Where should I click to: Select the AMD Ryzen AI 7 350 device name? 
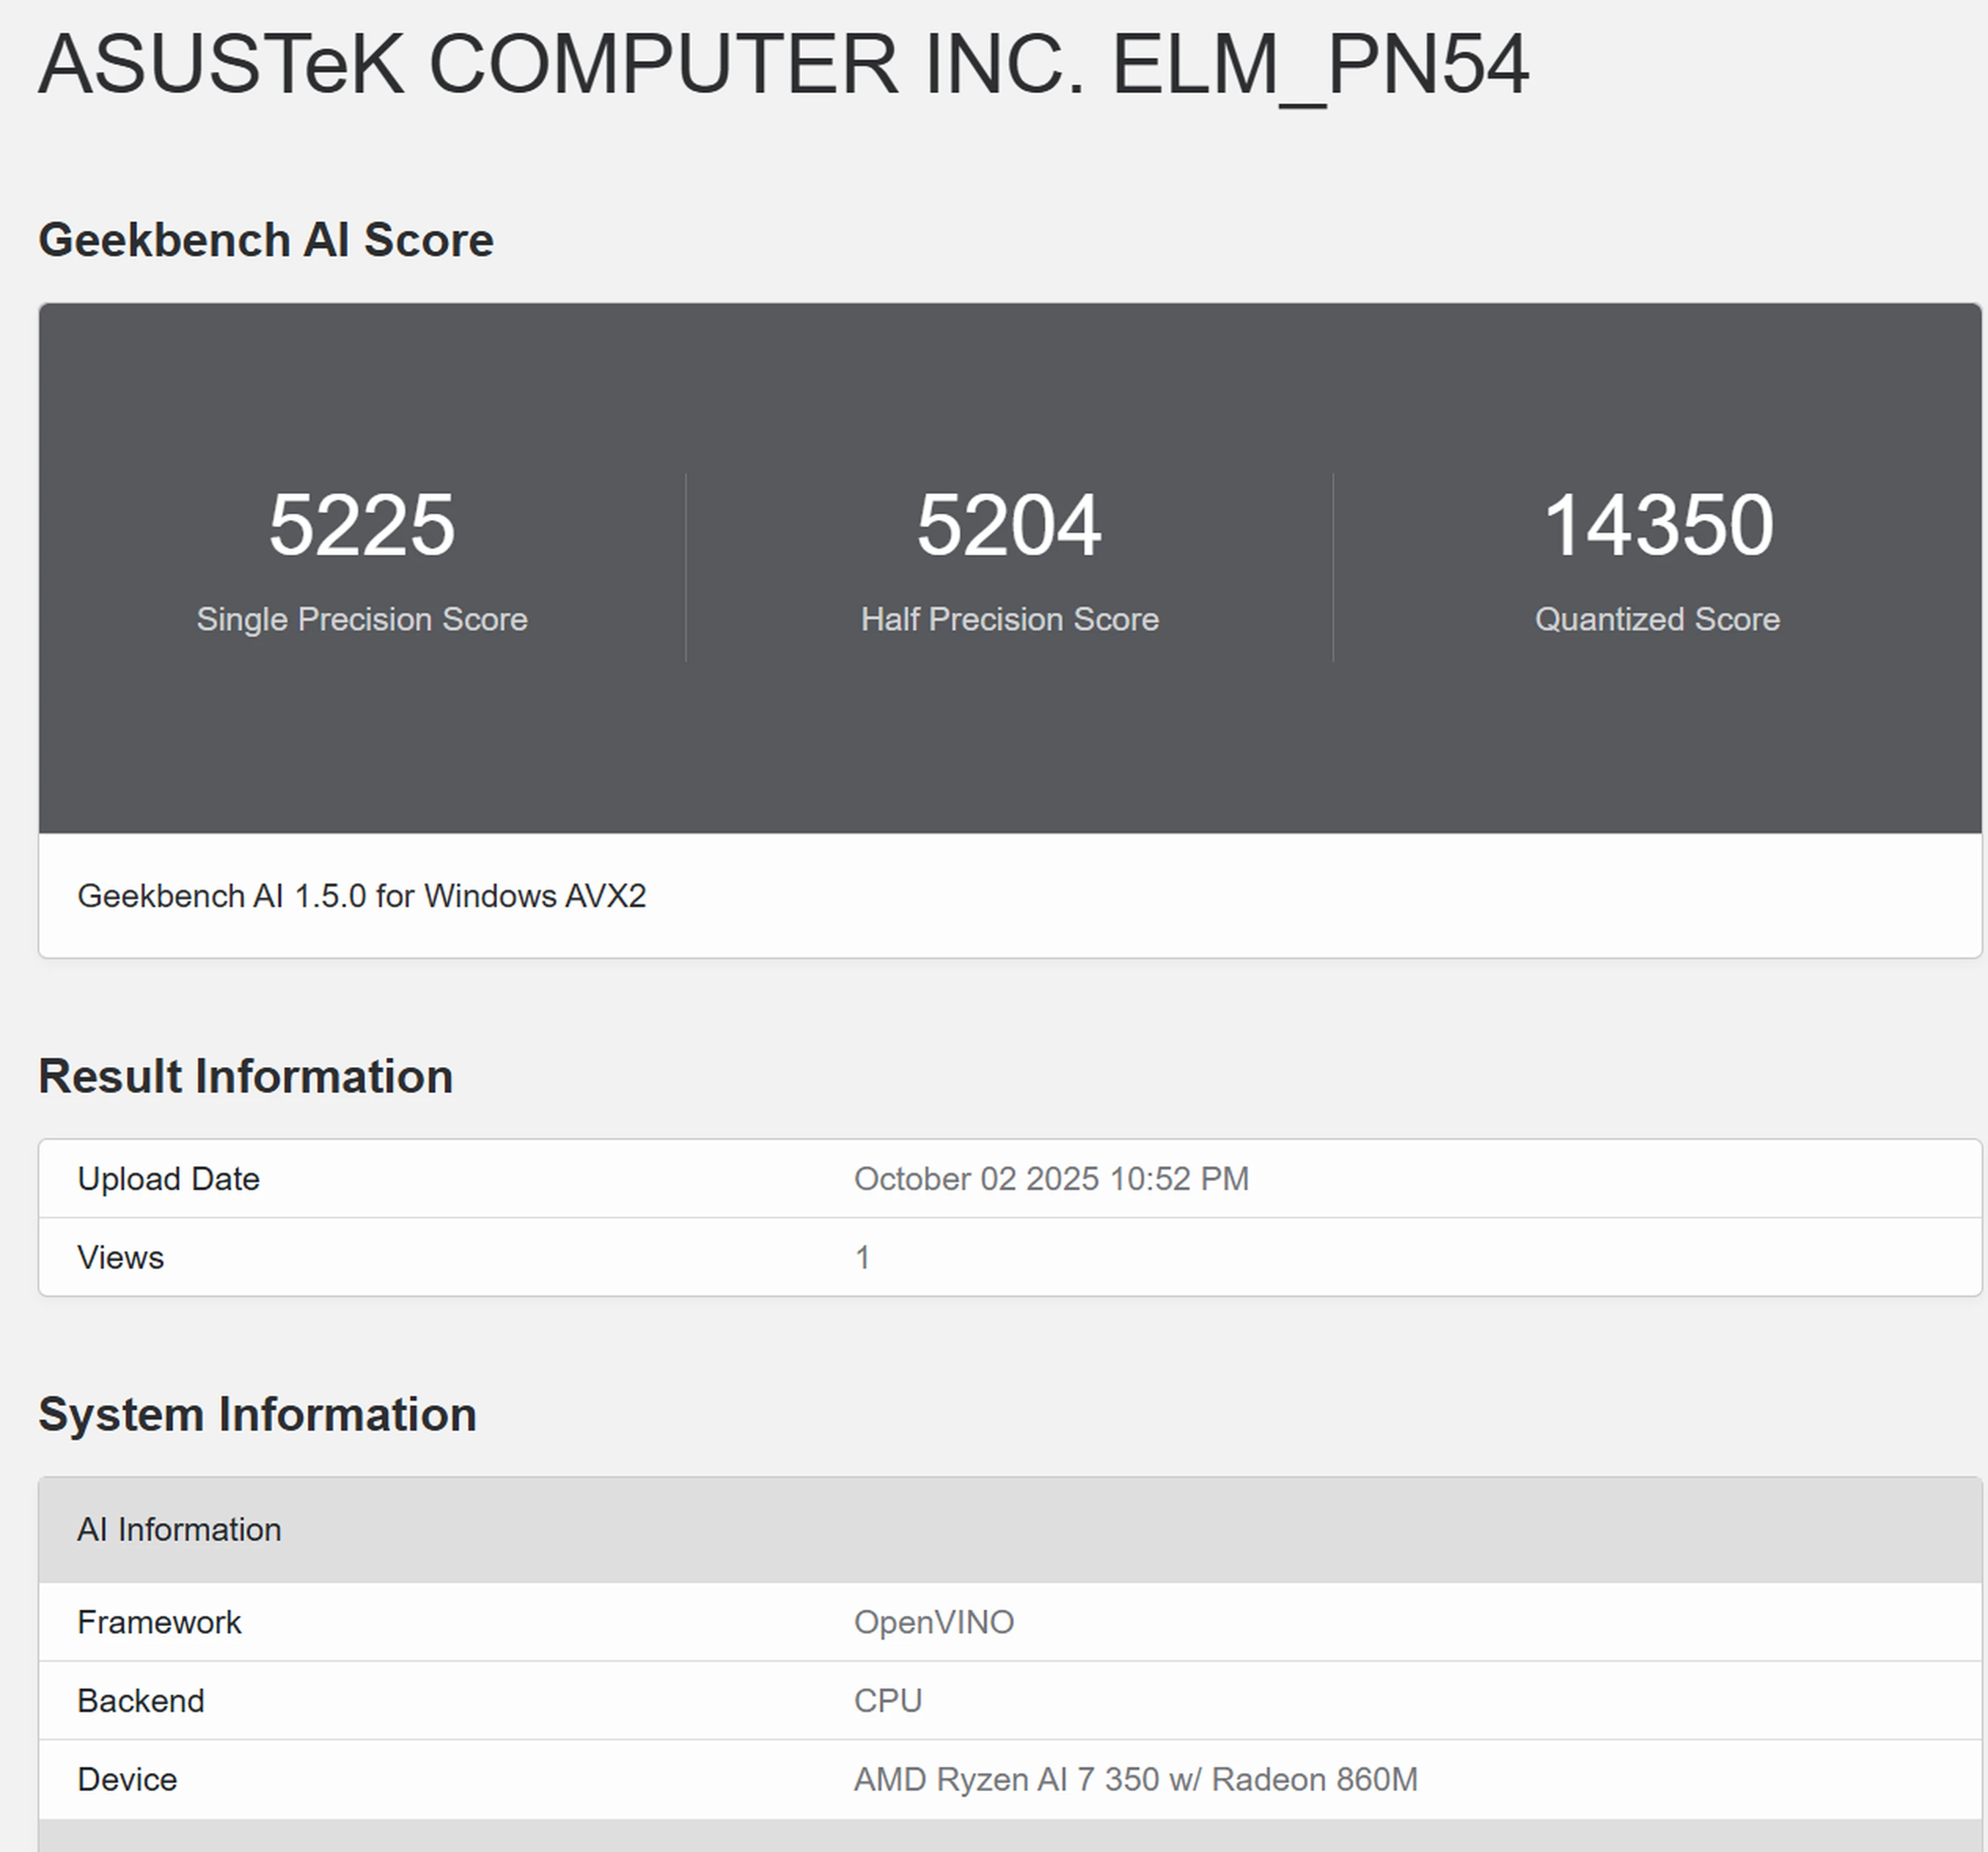(1132, 1780)
